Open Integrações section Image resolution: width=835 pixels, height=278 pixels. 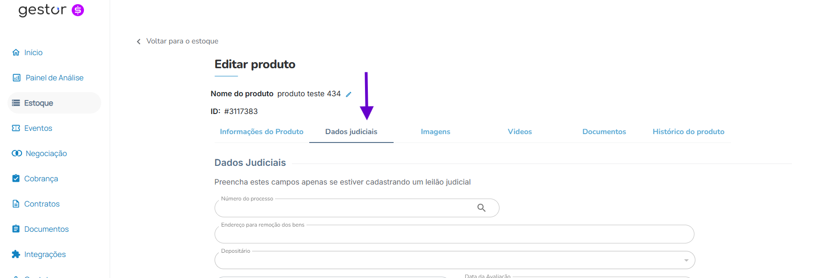(x=45, y=254)
